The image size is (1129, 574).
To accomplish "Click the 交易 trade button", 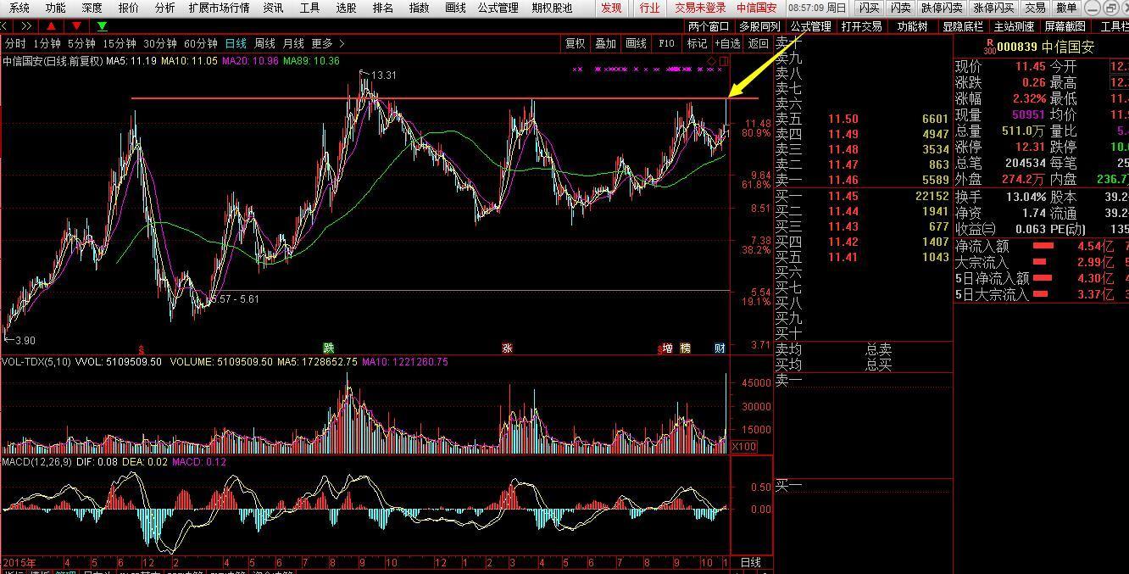I will click(x=1035, y=8).
